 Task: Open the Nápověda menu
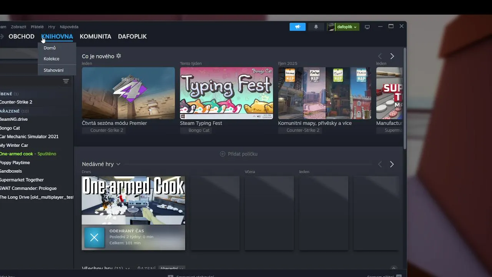coord(69,27)
